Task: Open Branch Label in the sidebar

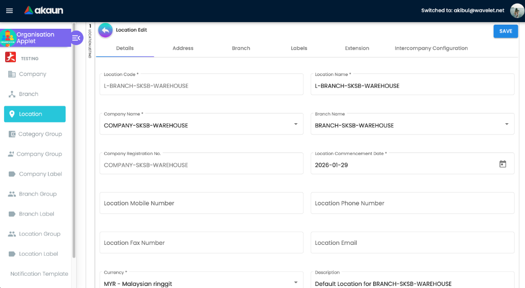Action: pos(35,214)
